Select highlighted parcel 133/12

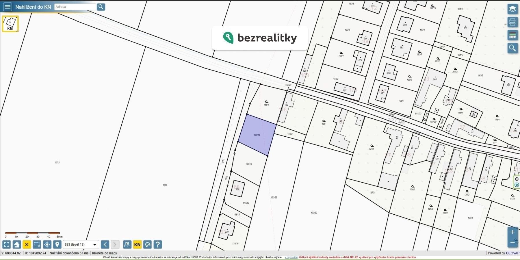[257, 135]
